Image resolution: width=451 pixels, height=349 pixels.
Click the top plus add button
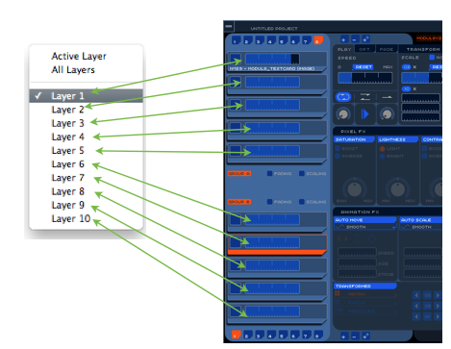pyautogui.click(x=343, y=39)
